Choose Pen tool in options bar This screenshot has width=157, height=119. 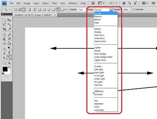30,10
